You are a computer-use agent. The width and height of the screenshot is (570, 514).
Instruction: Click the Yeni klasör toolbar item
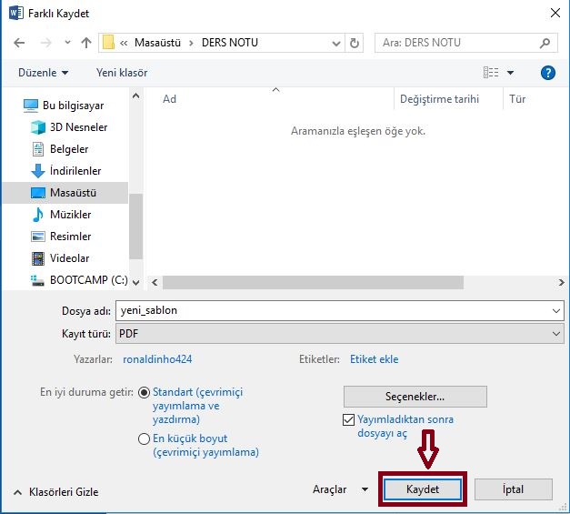point(122,73)
